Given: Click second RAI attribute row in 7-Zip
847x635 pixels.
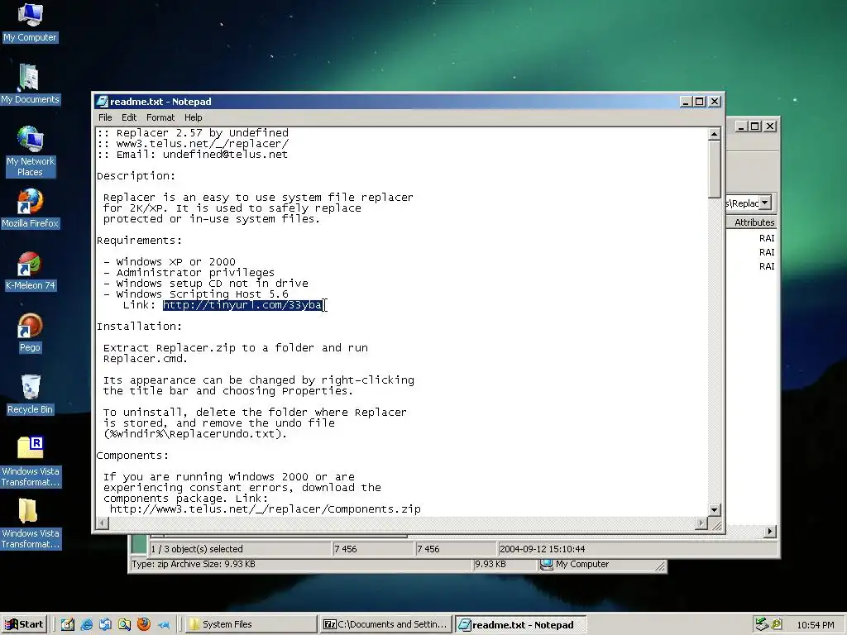Looking at the screenshot, I should point(767,252).
